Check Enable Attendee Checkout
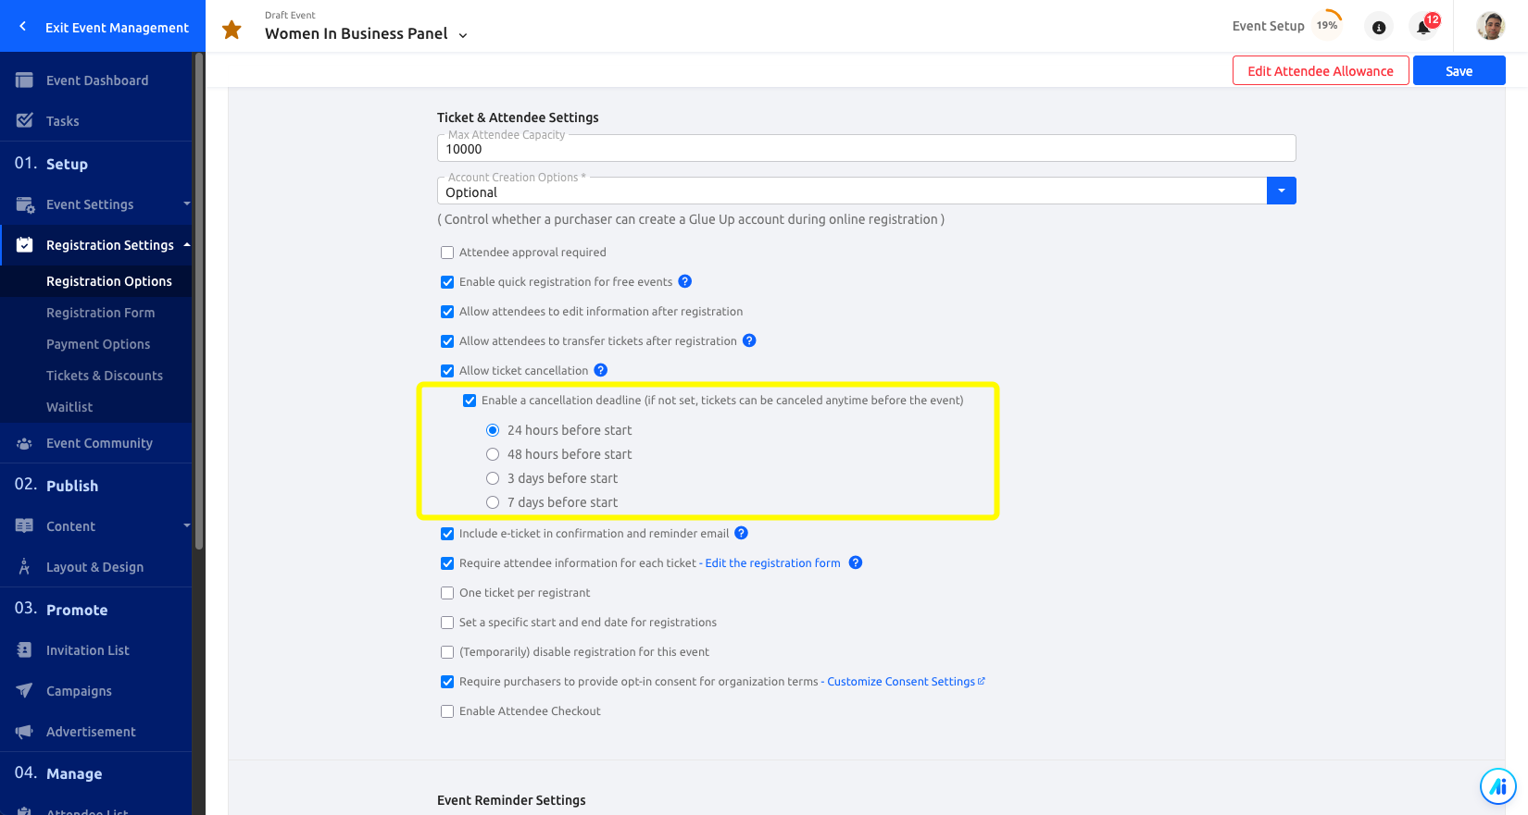1528x815 pixels. click(x=447, y=711)
